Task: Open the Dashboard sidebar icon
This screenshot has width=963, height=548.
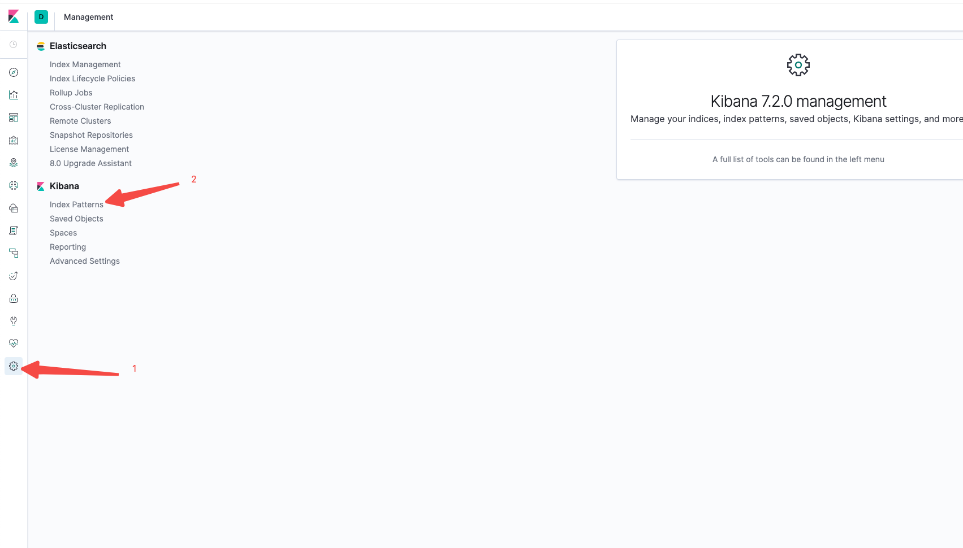Action: tap(14, 118)
